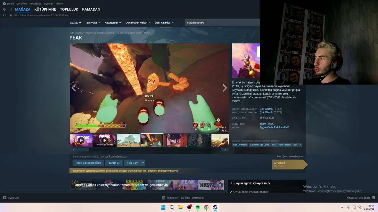
Task: Show hidden system tray icons
Action: tap(342, 207)
